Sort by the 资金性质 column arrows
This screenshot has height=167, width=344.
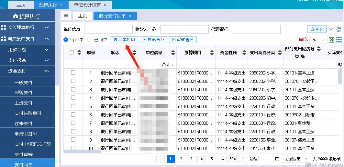(x=244, y=53)
